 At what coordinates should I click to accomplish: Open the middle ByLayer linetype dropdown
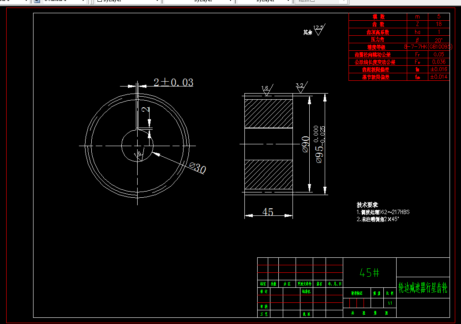pyautogui.click(x=199, y=1)
